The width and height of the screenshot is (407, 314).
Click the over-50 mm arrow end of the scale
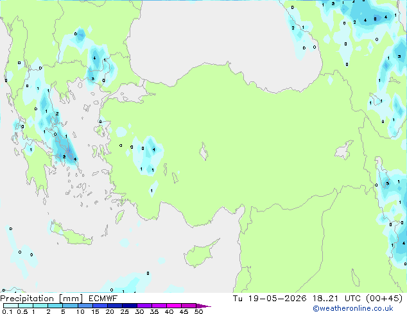203,306
